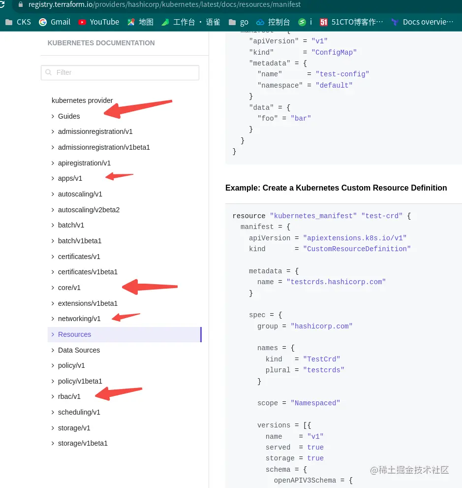The height and width of the screenshot is (488, 462).
Task: Click the "ConfigMap" kind value
Action: [334, 52]
